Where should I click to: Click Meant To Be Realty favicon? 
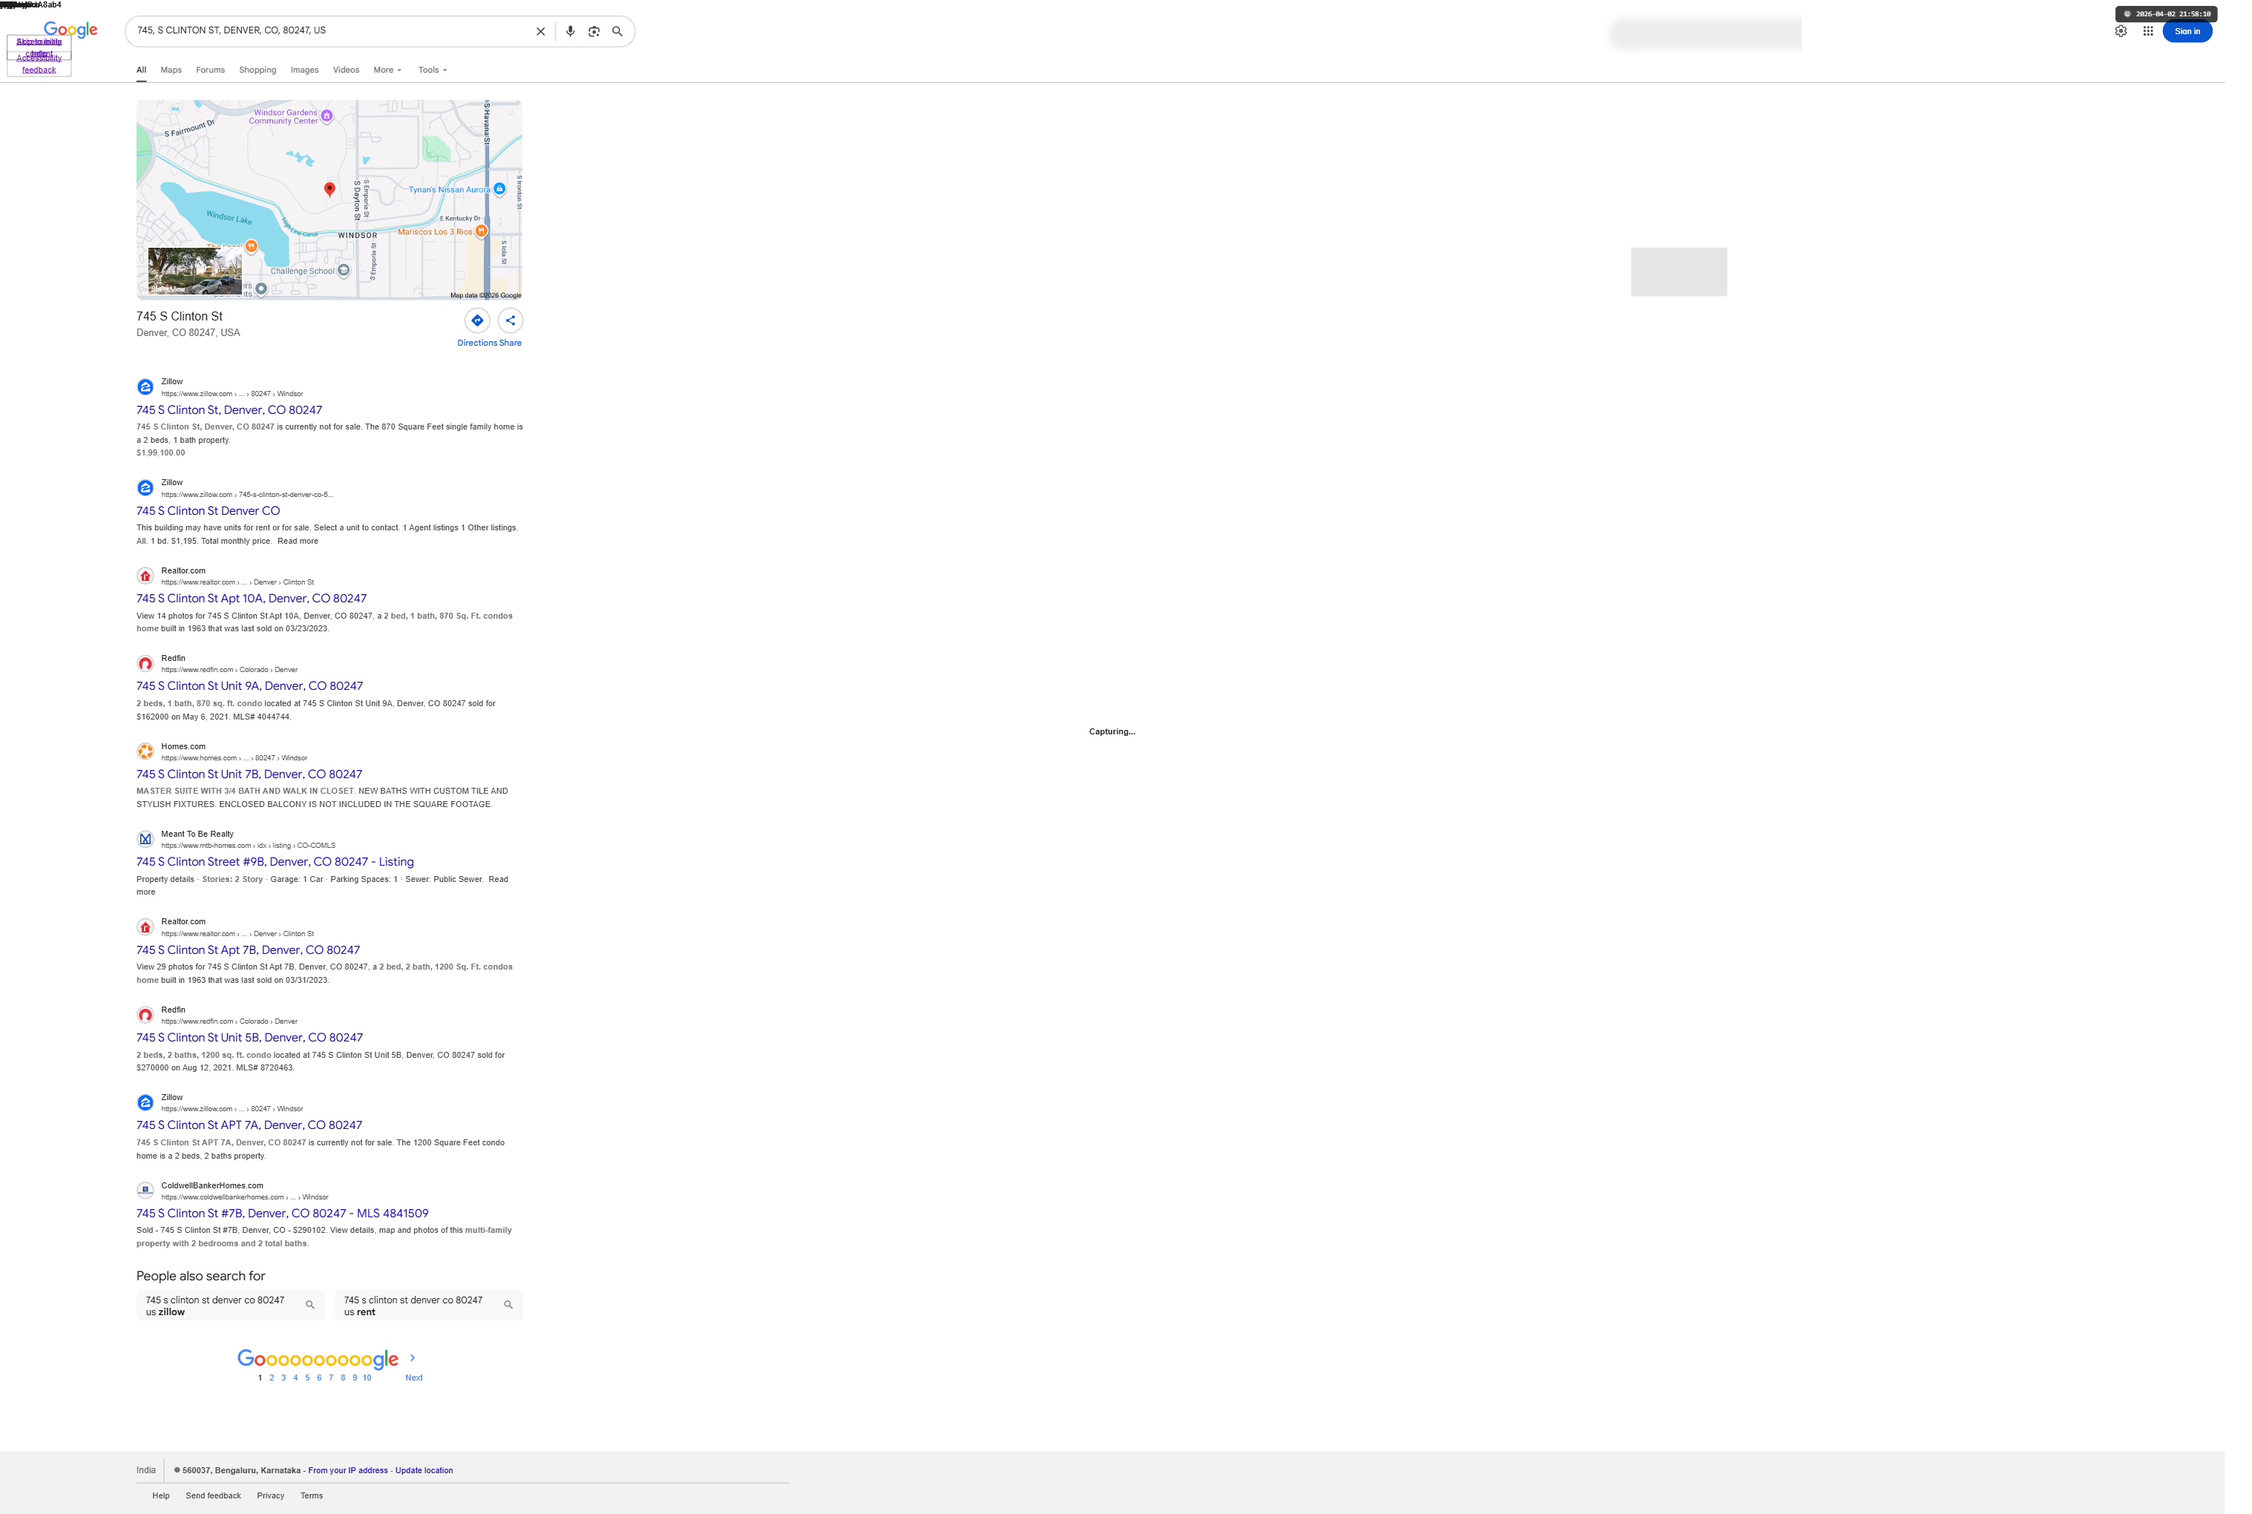(x=145, y=840)
